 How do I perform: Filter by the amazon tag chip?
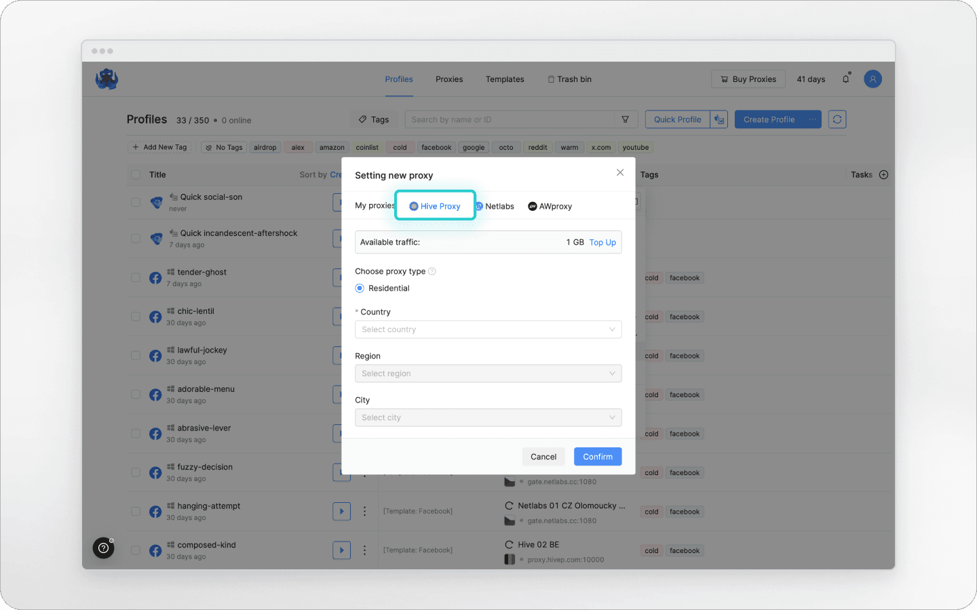point(332,147)
